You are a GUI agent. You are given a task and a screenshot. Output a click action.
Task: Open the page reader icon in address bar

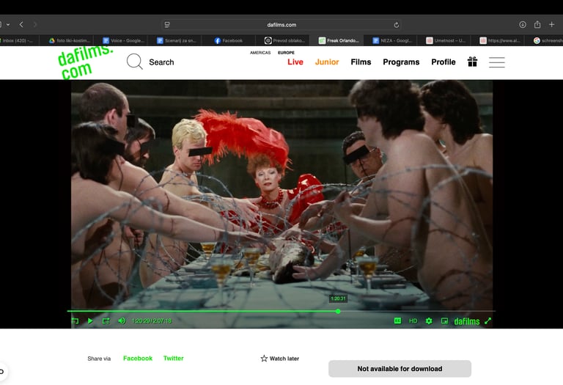click(167, 25)
